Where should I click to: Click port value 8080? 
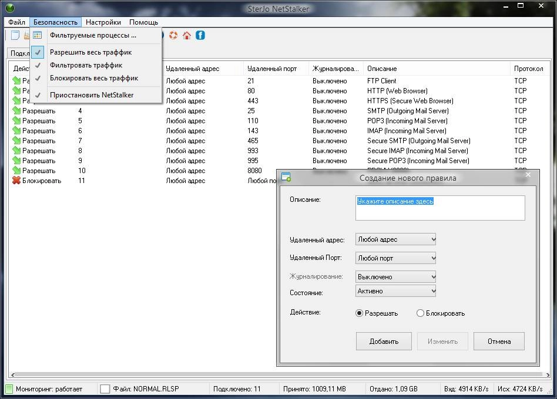pos(254,170)
